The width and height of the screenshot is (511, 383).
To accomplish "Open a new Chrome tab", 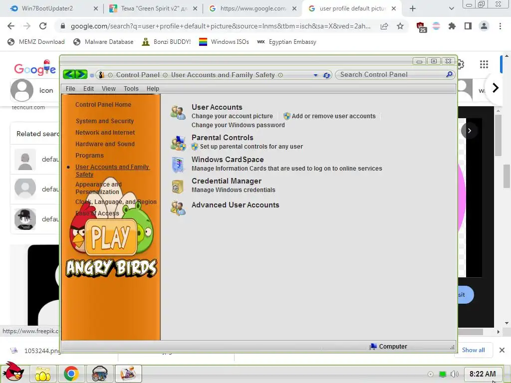I will [413, 8].
